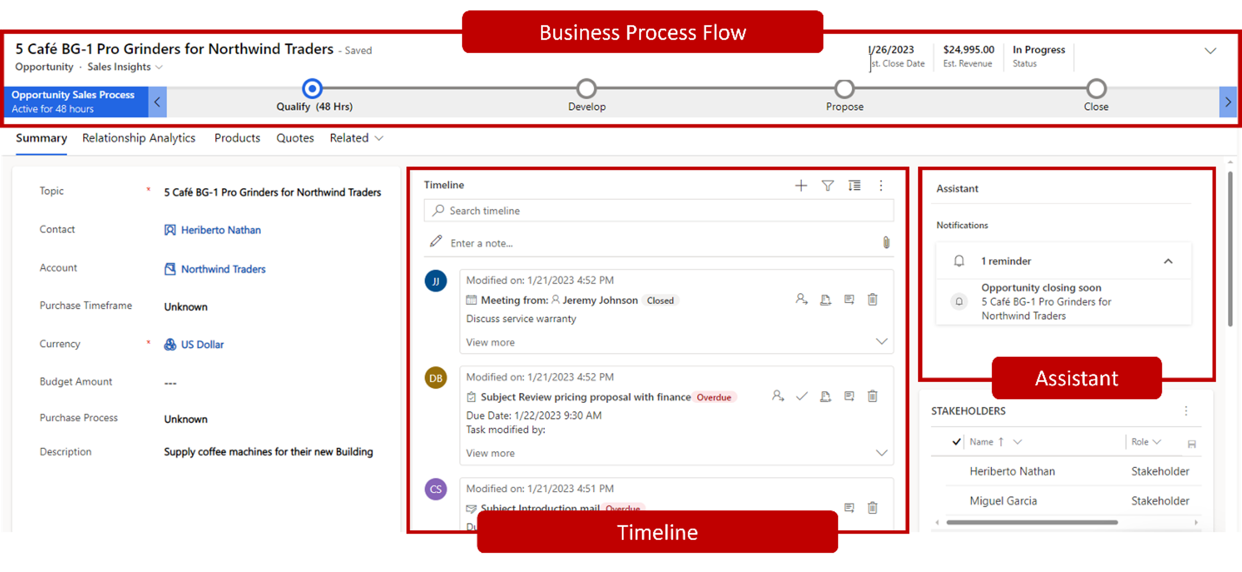Screen dimensions: 1242x572
Task: Open the Opportunity closing soon reminder card
Action: tap(1063, 302)
